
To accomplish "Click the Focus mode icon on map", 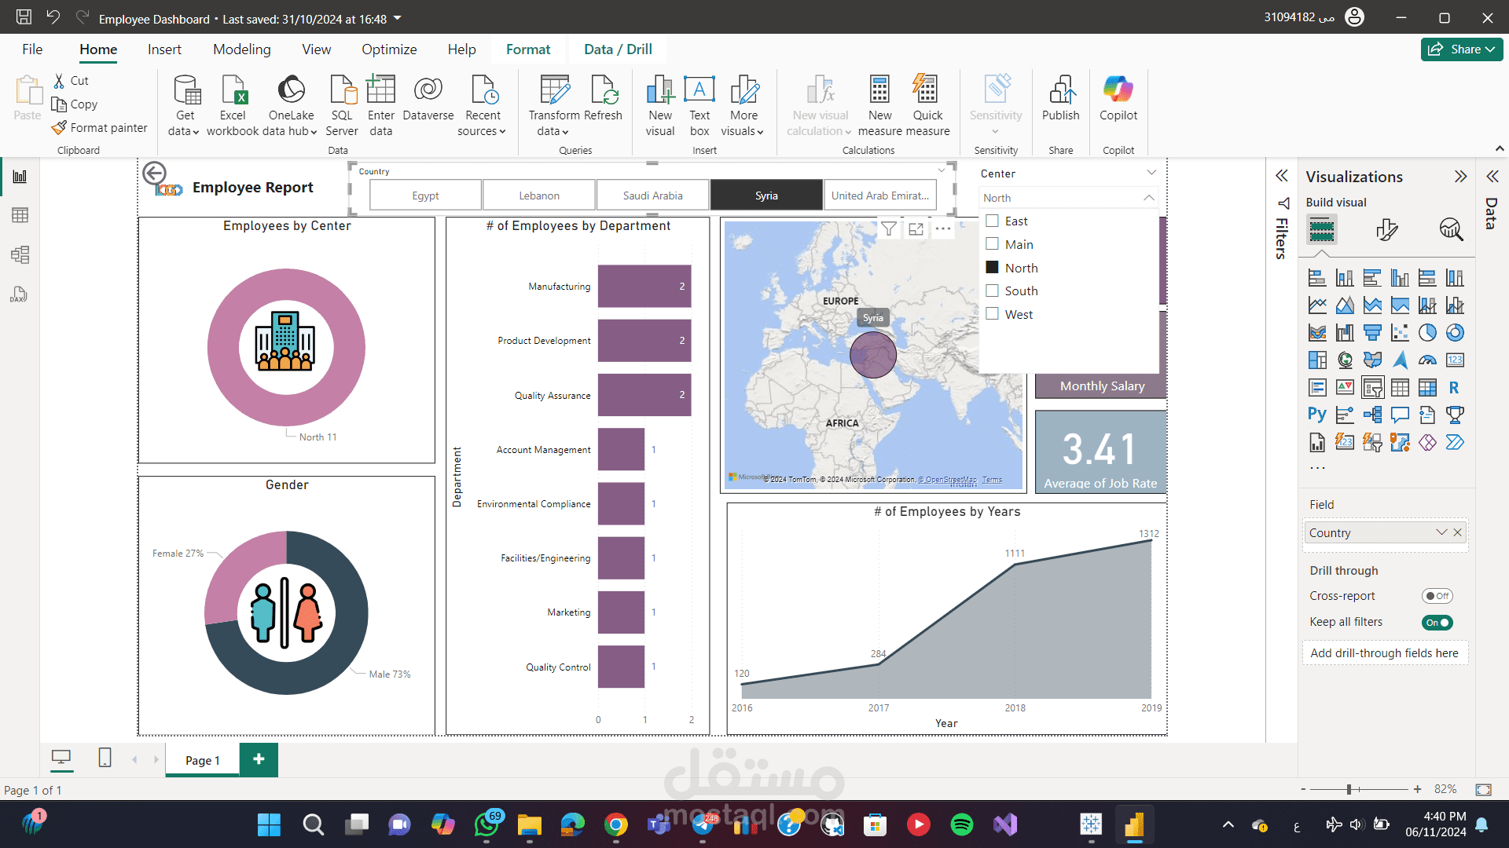I will click(x=916, y=228).
